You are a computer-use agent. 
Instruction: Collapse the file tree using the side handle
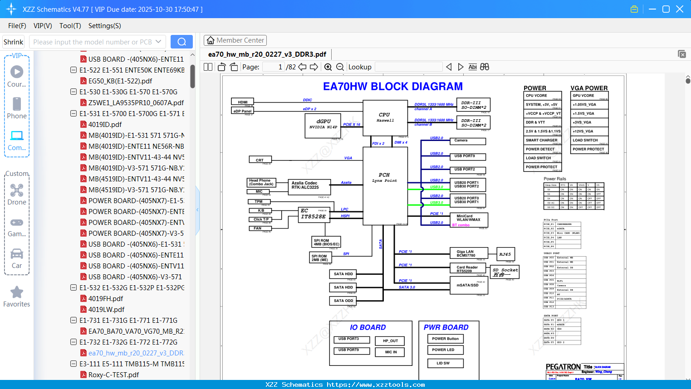pos(197,209)
